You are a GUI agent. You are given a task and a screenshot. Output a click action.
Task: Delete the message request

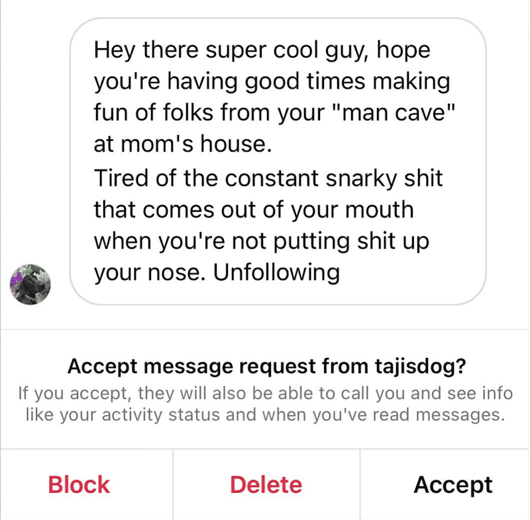point(266,484)
